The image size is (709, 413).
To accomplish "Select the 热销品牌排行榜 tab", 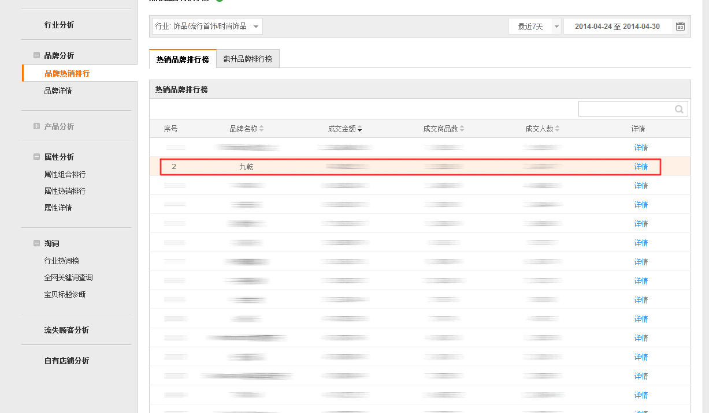I will 183,59.
